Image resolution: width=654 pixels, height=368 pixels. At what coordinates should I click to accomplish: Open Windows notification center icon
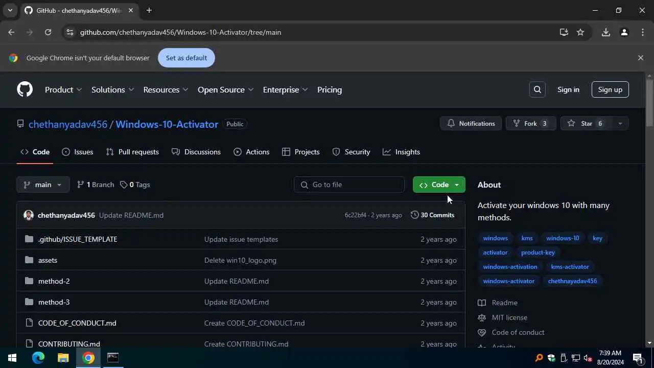[x=638, y=358]
